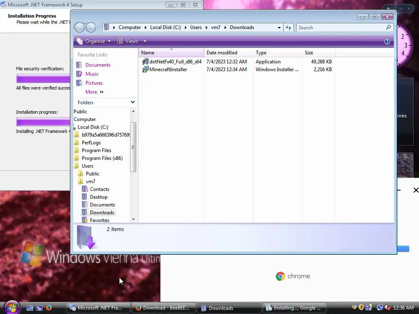Click Switch between windows quick launch icon
Viewport: 419px width, 314px height.
39,308
